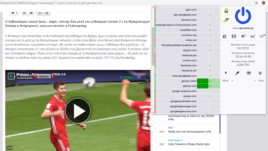The width and height of the screenshot is (268, 151).
Task: Click the uBlock Origin extension toolbar icon
Action: (x=263, y=3)
